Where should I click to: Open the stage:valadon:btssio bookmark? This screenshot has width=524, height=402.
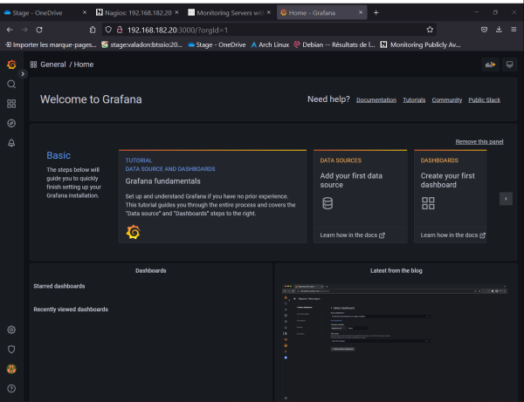pos(141,44)
